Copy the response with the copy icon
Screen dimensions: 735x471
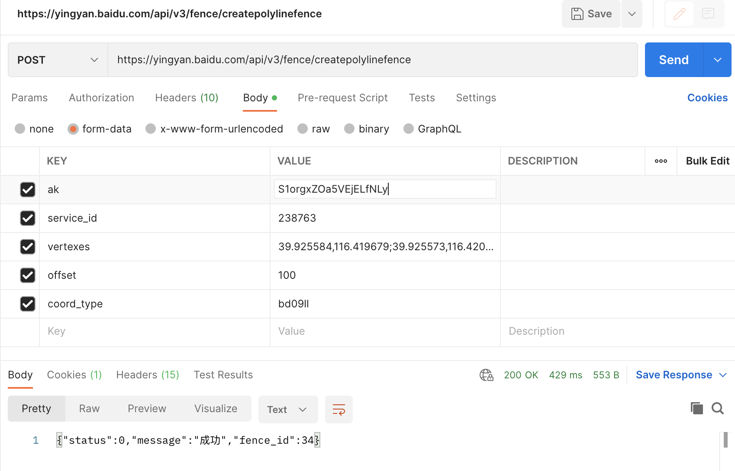pyautogui.click(x=696, y=408)
